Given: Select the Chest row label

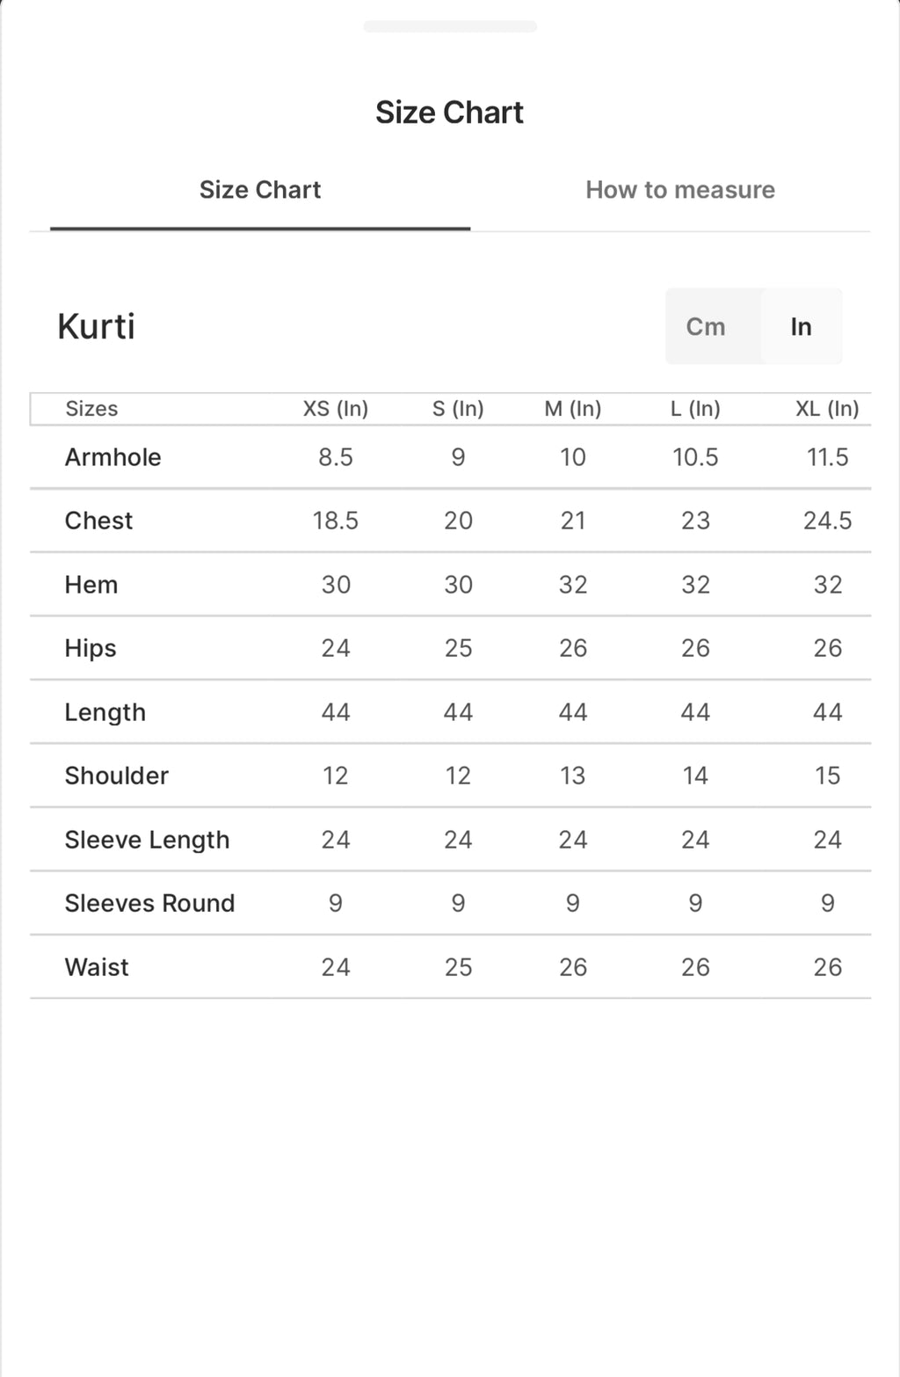Looking at the screenshot, I should [x=98, y=521].
